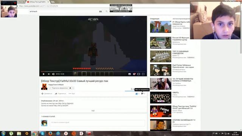Open the texture pack bit.ly link
Image resolution: width=242 pixels, height=136 pixels.
[66, 104]
